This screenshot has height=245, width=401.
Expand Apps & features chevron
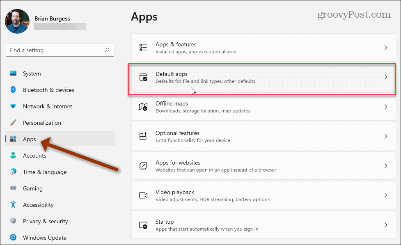coord(386,48)
